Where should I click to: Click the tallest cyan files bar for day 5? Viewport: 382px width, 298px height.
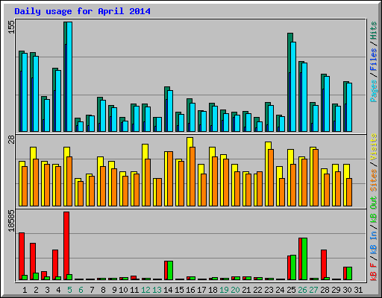69,77
